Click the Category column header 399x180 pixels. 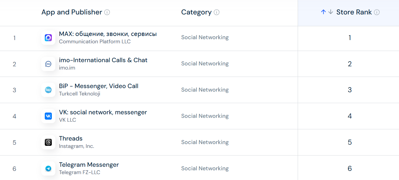coord(196,12)
